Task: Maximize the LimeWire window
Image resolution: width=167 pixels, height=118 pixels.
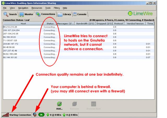Action: tap(151, 3)
